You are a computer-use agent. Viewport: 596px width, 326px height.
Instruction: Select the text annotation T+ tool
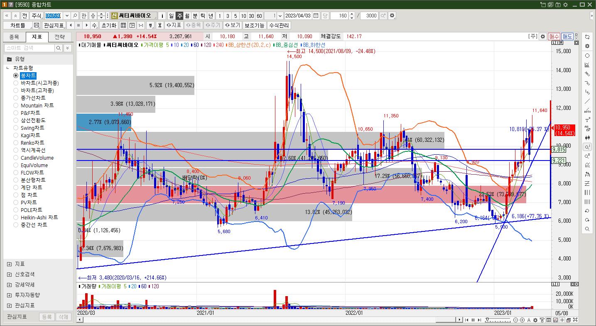(587, 120)
